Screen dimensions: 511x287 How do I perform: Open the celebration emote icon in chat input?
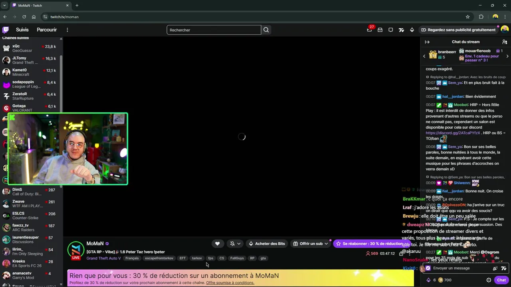(495, 268)
